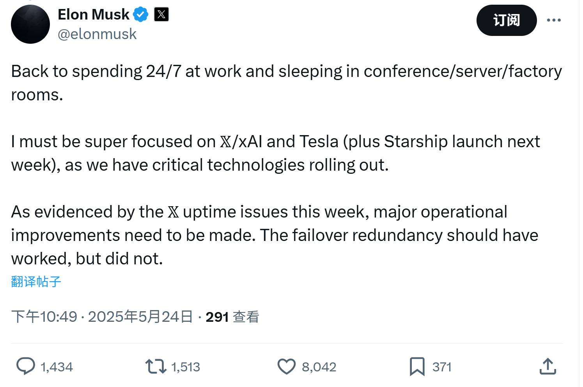This screenshot has width=583, height=387.
Task: Open Elon Musk's profile avatar picture
Action: 30,24
